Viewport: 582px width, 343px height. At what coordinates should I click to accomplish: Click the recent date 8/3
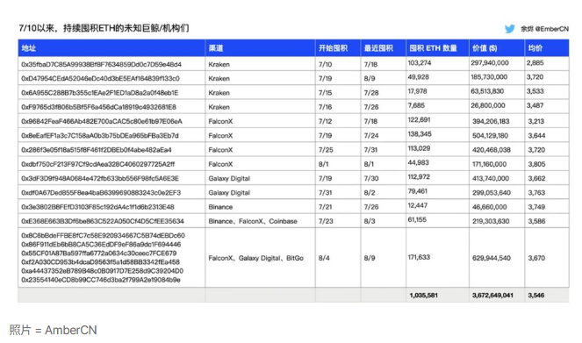(x=370, y=221)
